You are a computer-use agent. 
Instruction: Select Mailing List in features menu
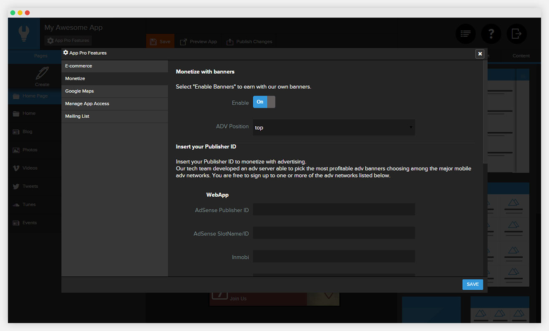coord(115,116)
